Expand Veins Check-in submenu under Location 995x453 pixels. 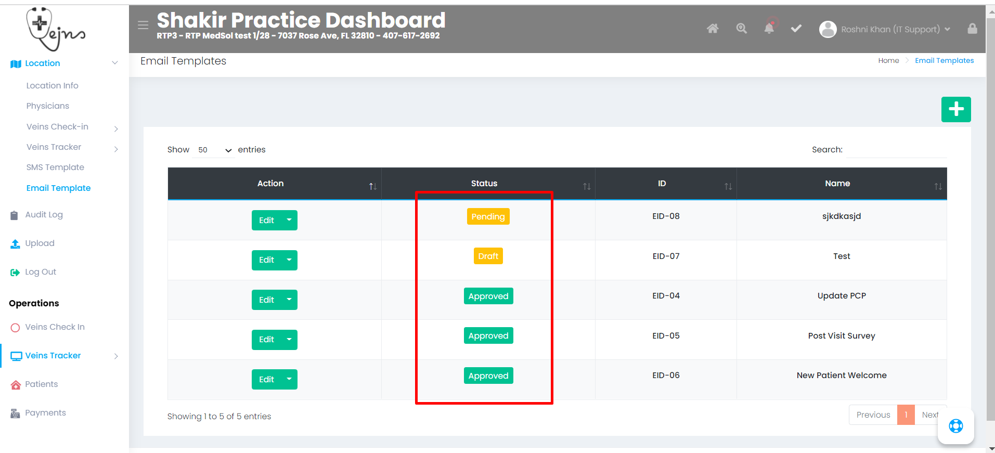tap(115, 128)
